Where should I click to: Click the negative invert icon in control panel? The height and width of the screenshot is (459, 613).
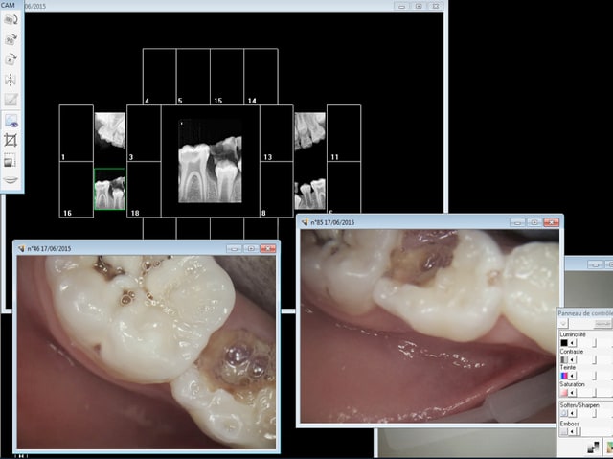(x=594, y=447)
